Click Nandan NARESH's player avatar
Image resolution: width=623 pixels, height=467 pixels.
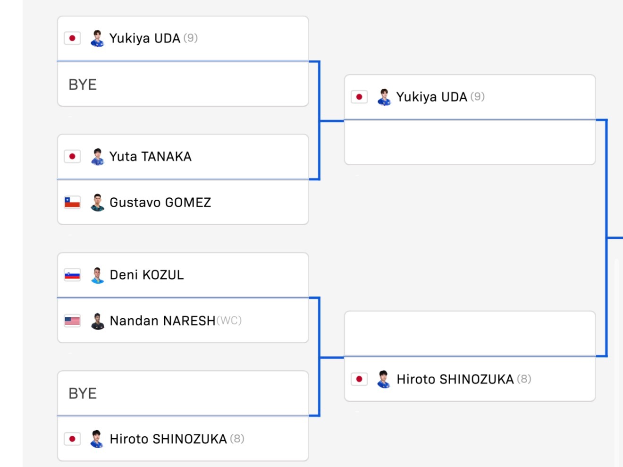97,321
